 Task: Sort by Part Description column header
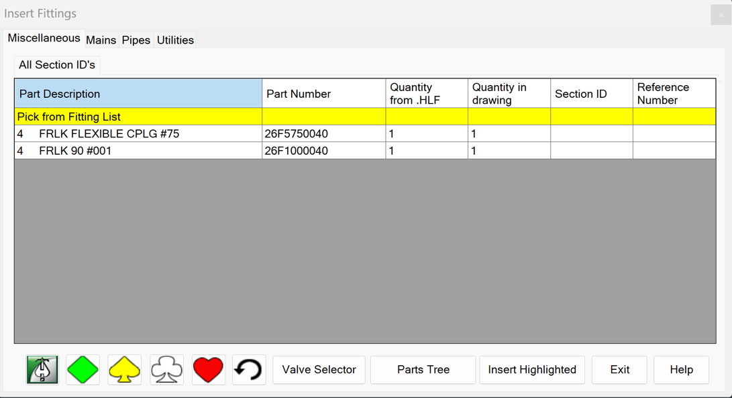tap(138, 94)
